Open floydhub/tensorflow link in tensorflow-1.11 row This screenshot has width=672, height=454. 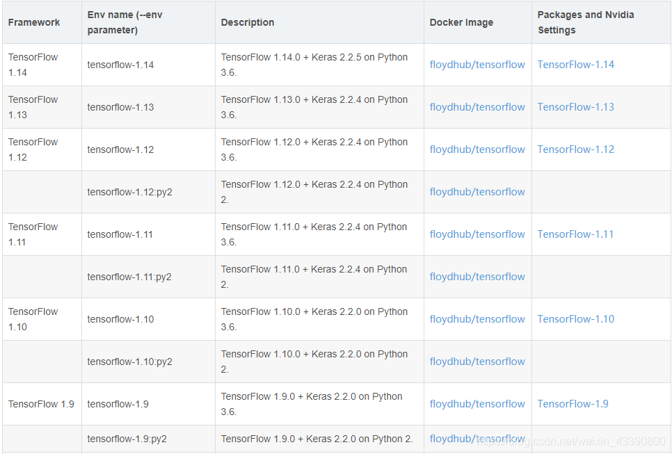click(477, 234)
